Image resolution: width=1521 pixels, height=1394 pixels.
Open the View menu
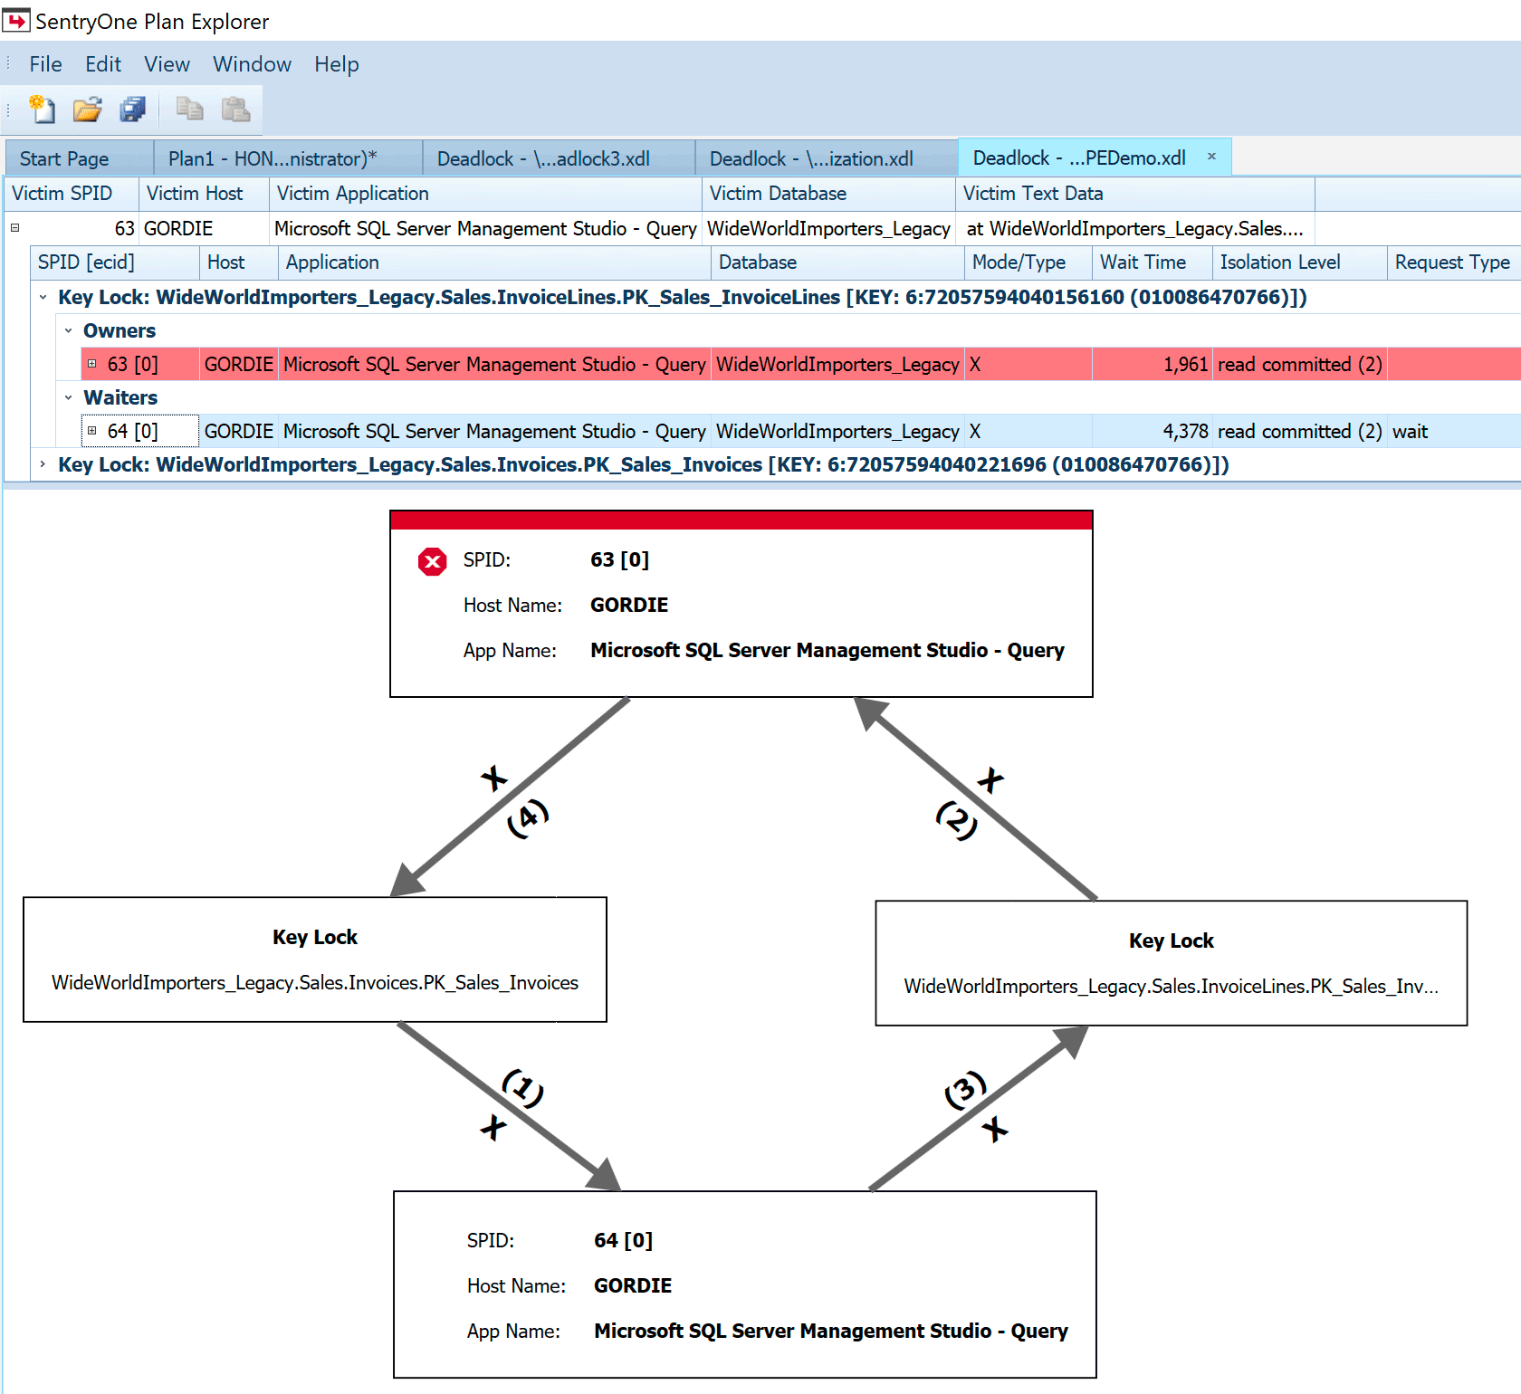coord(167,64)
